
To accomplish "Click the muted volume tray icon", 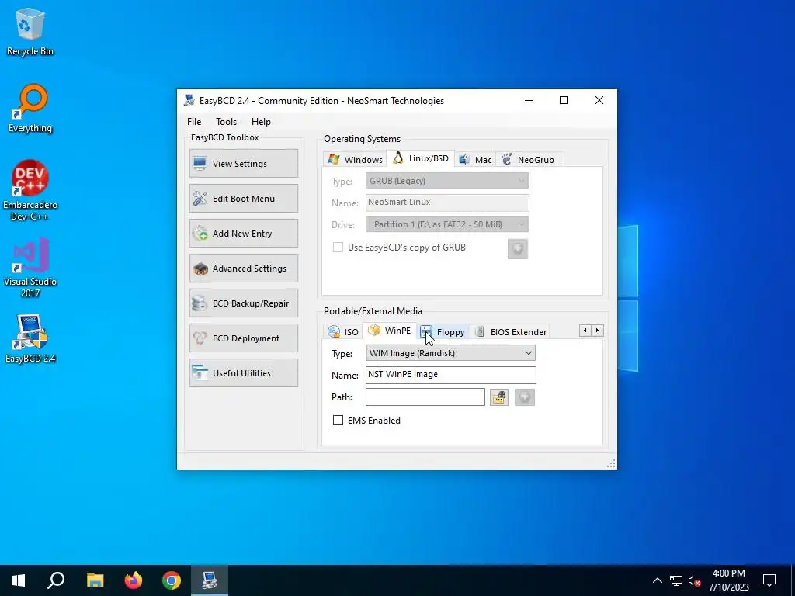I will coord(694,580).
